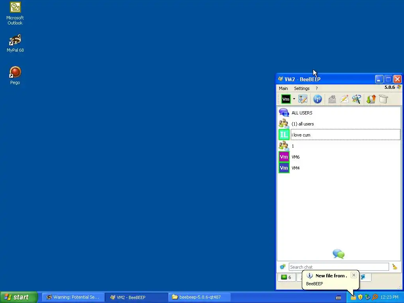The width and height of the screenshot is (404, 303).
Task: Click the envelope with pencil compose icon
Action: [x=344, y=99]
